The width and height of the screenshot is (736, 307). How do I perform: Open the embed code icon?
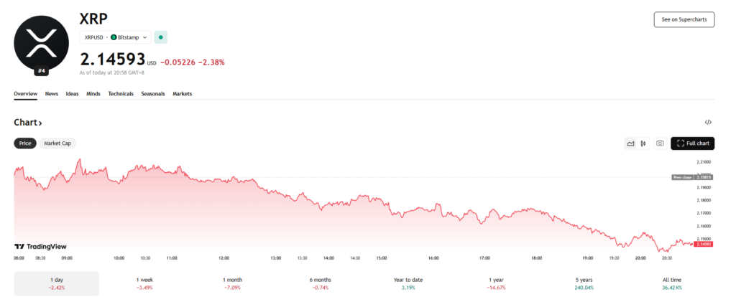(x=708, y=123)
